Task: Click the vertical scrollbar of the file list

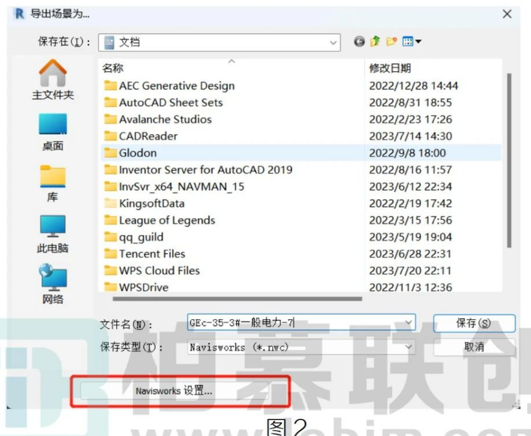Action: tap(509, 161)
